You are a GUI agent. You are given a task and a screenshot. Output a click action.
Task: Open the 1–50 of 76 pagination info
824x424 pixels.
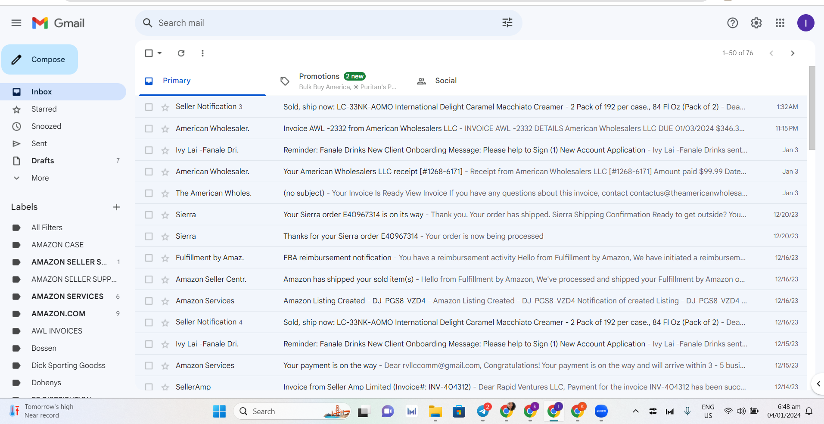737,53
